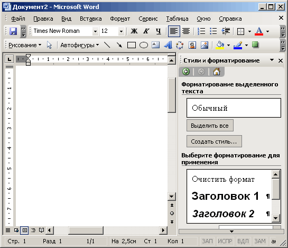Open the Times New Roman font dropdown
288x248 pixels.
95,31
